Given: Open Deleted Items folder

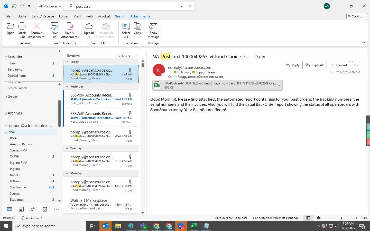Looking at the screenshot, I should coord(17,76).
